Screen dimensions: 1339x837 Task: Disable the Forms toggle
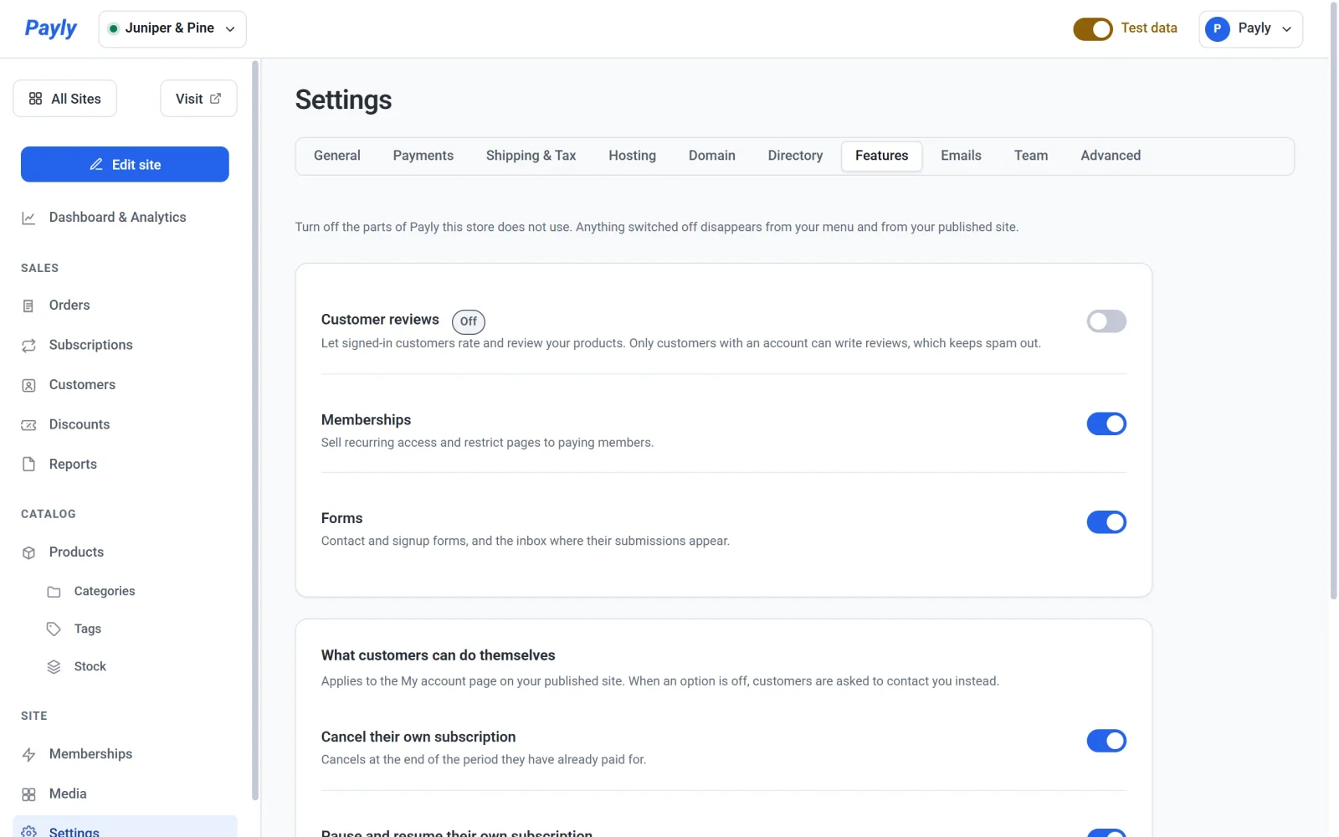pos(1106,522)
